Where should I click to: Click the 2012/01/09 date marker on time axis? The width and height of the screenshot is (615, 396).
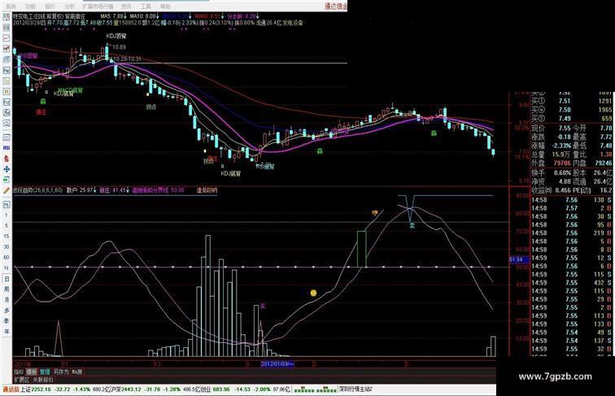pos(277,363)
